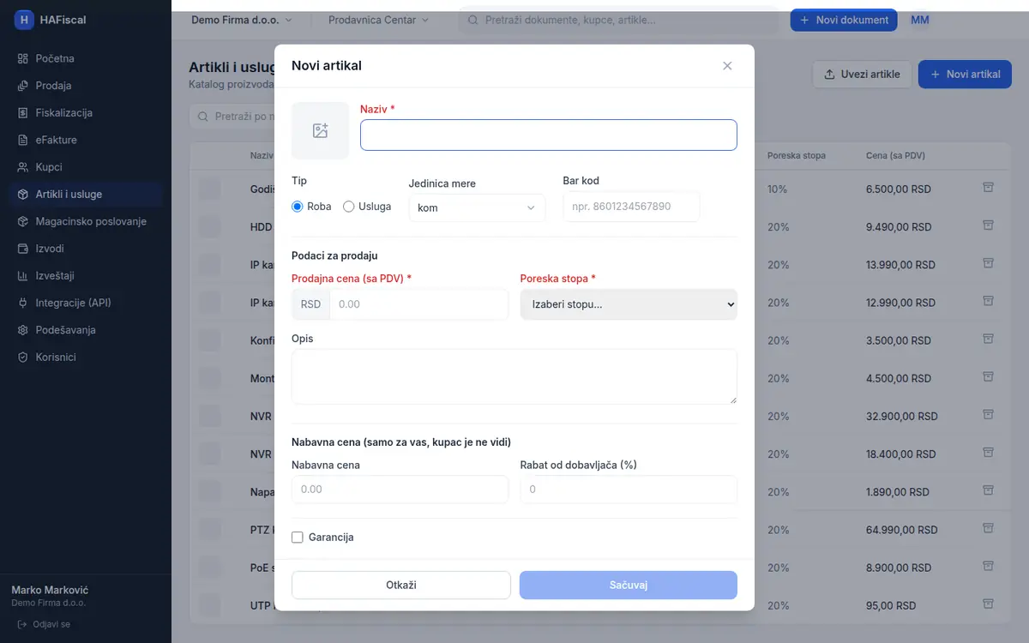Click the Prodajna cena input field
The image size is (1029, 643).
(x=418, y=304)
